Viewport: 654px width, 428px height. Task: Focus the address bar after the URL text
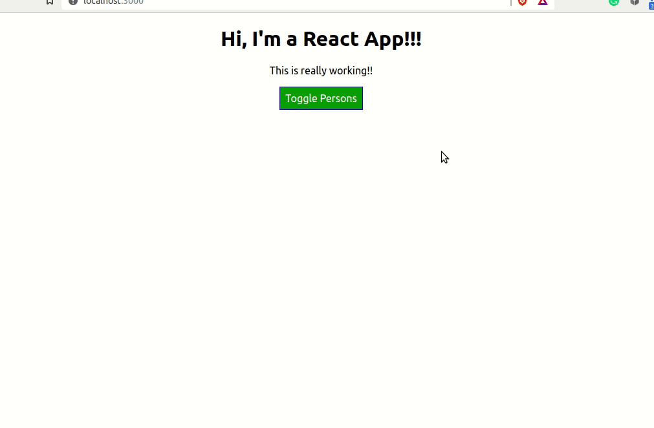(x=323, y=2)
